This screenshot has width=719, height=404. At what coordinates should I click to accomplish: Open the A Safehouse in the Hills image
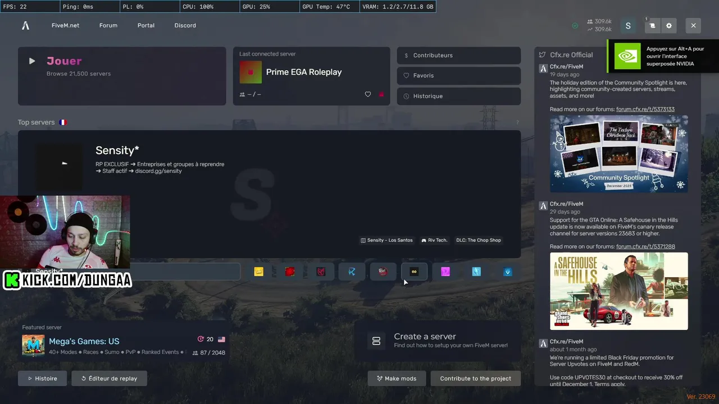(619, 291)
